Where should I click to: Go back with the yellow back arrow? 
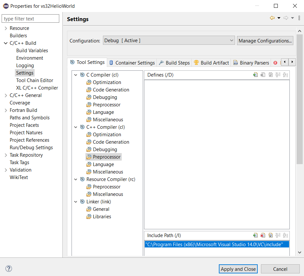(272, 18)
